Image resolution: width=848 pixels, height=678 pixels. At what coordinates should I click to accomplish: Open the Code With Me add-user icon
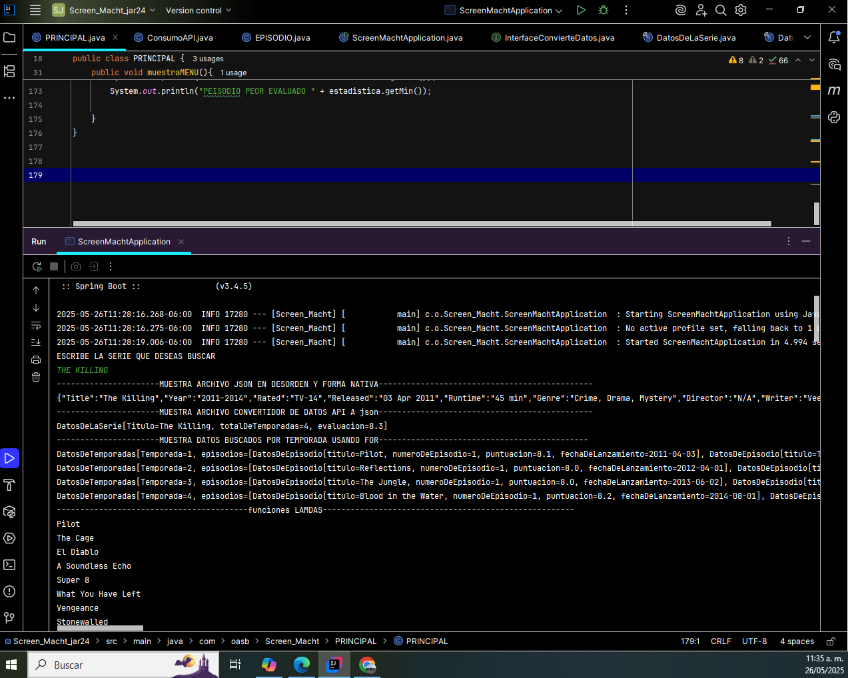point(701,10)
